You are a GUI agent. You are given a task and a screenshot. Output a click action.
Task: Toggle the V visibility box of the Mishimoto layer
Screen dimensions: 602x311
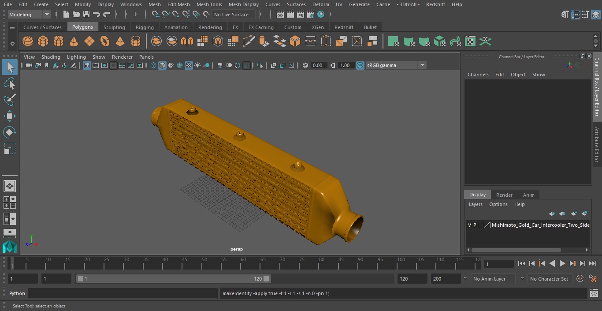pos(469,225)
